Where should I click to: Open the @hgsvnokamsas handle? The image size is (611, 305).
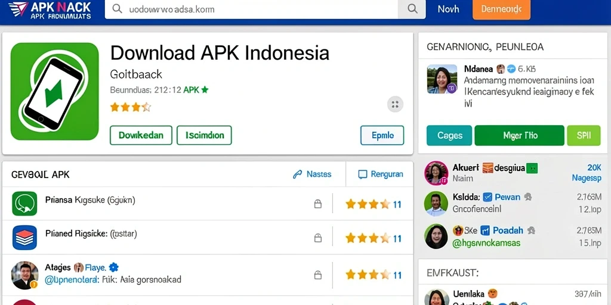(x=486, y=243)
